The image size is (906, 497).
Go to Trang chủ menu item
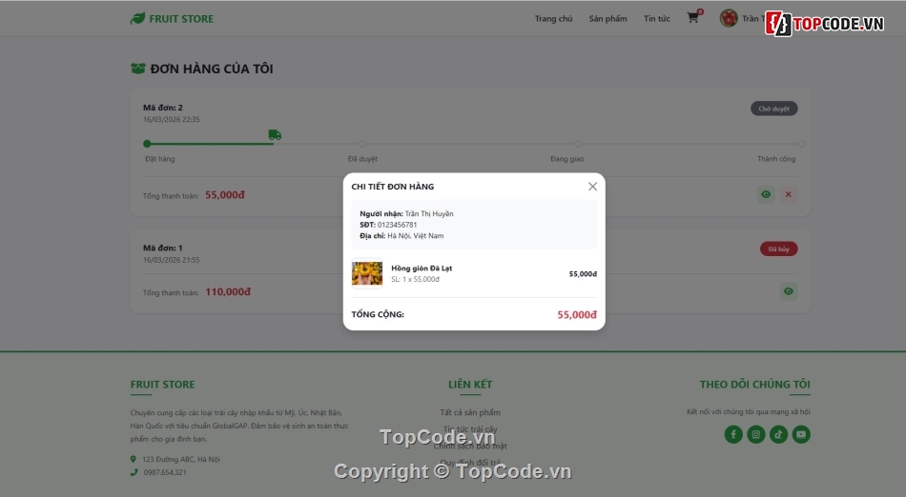[x=553, y=18]
